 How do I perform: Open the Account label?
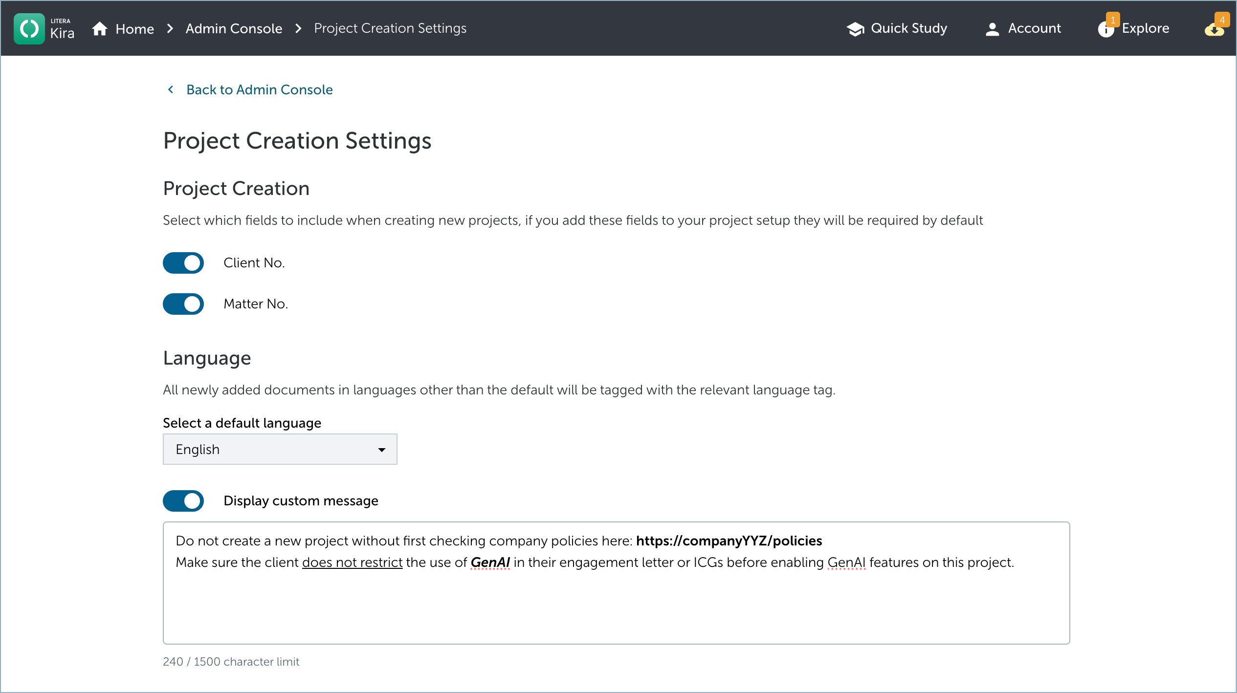(x=1034, y=28)
